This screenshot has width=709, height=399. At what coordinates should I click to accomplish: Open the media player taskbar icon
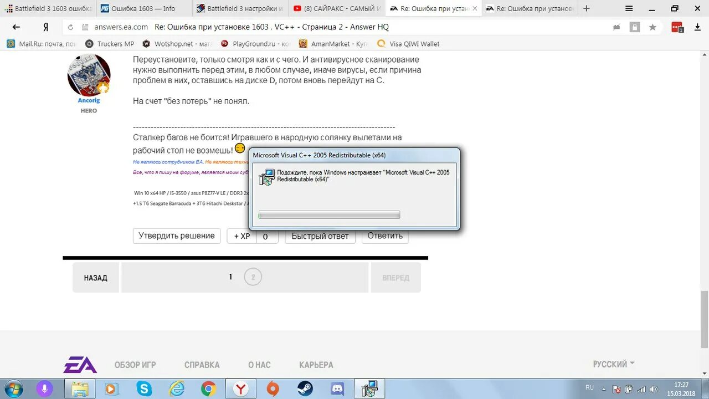[x=111, y=388]
